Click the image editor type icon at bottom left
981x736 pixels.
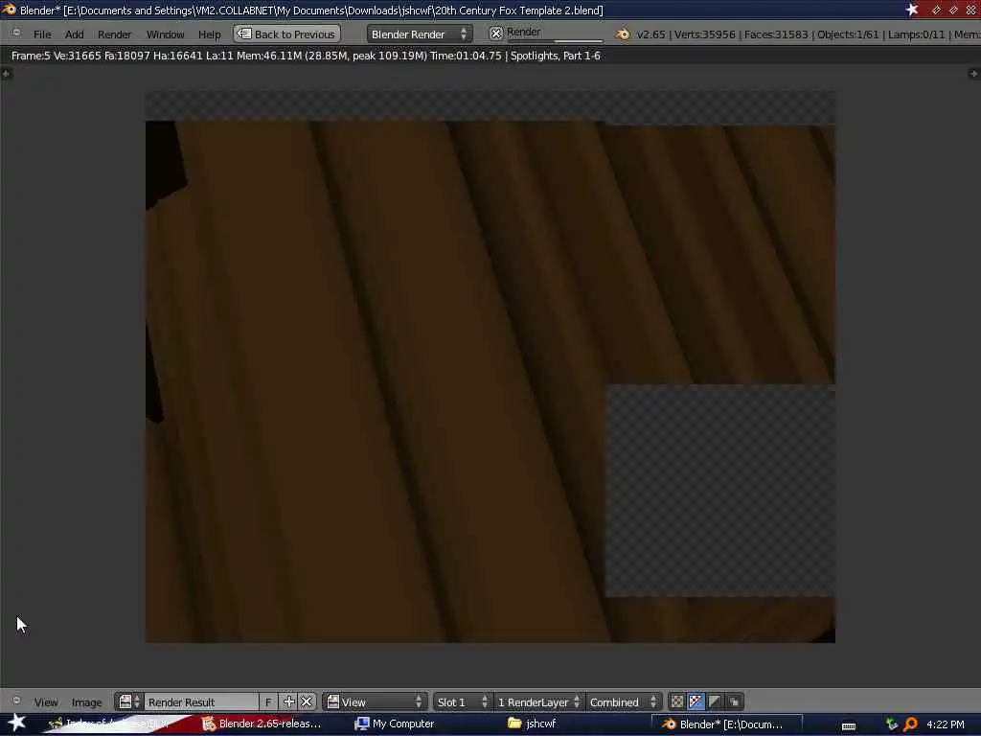point(17,701)
